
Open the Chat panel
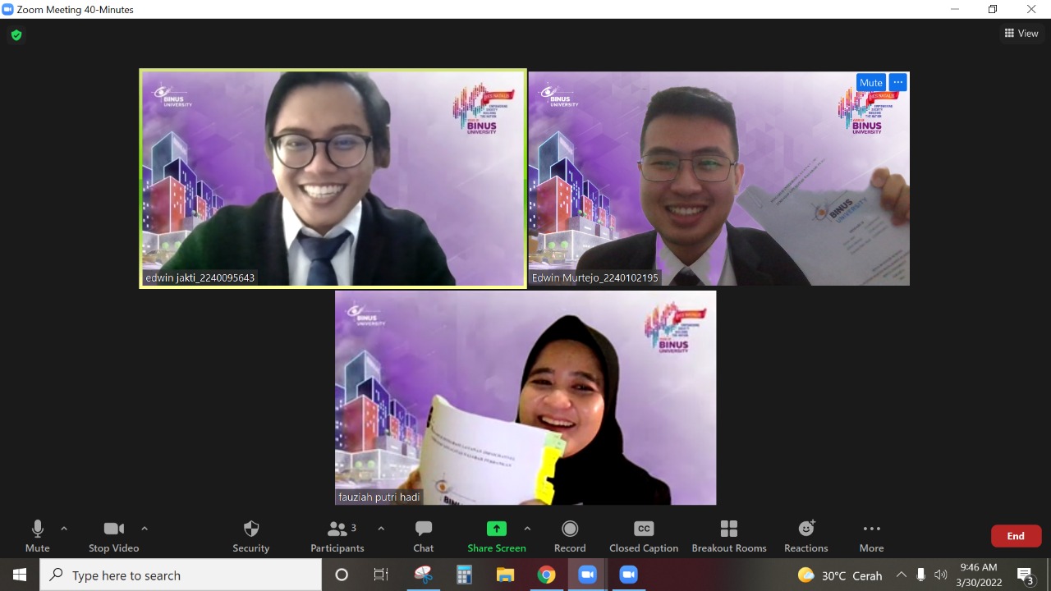tap(423, 535)
